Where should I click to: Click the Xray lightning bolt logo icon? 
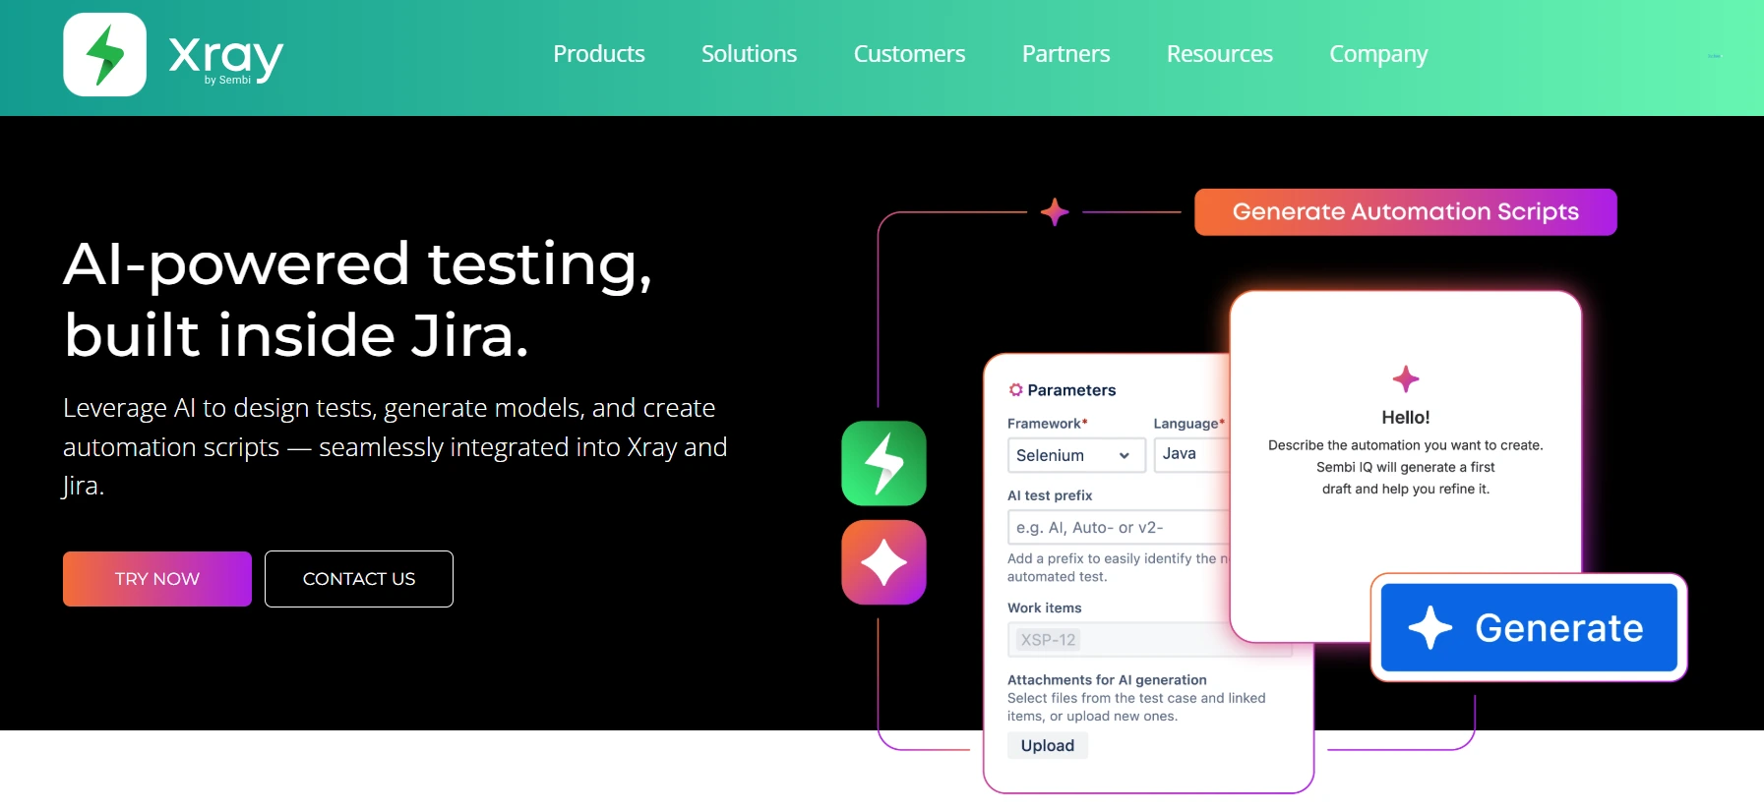105,55
